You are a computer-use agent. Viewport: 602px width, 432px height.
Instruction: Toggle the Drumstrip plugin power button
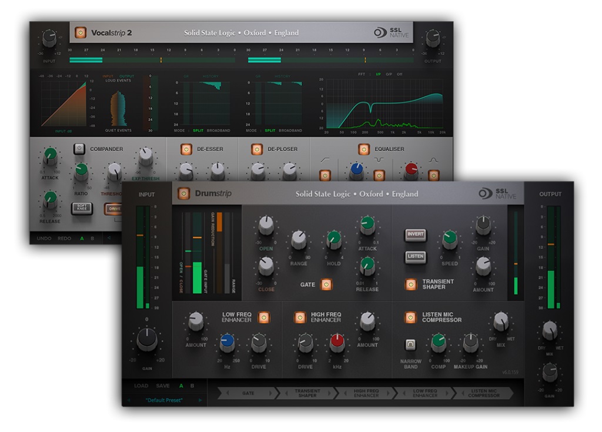coord(183,193)
